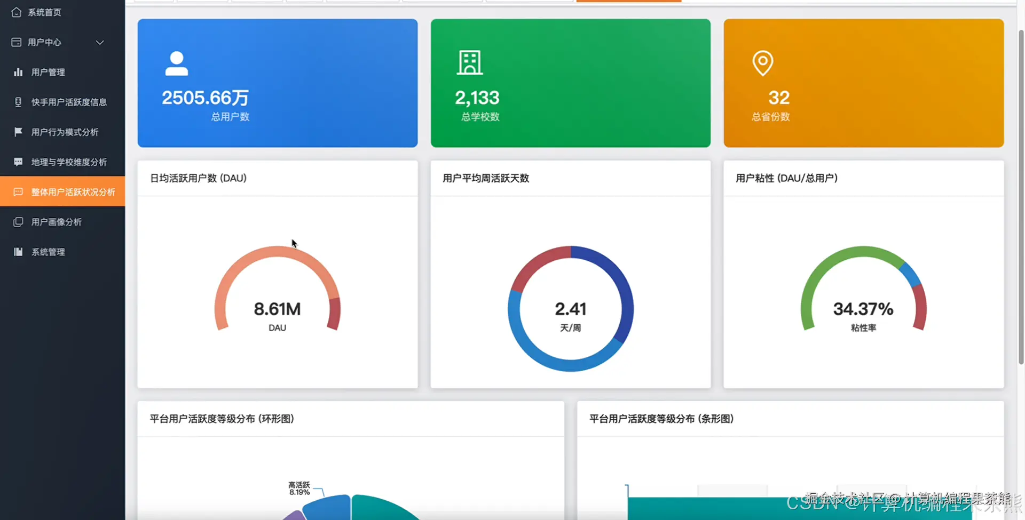Open 系统首页 in the sidebar
This screenshot has height=520, width=1025.
coord(62,12)
